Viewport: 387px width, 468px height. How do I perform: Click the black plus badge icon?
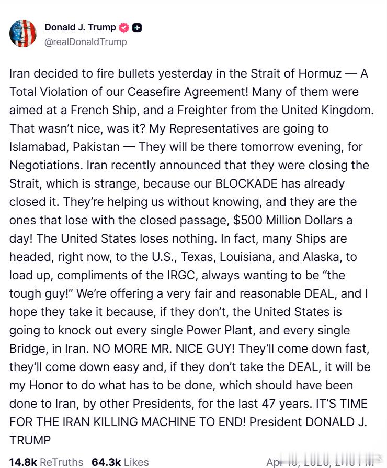(137, 28)
